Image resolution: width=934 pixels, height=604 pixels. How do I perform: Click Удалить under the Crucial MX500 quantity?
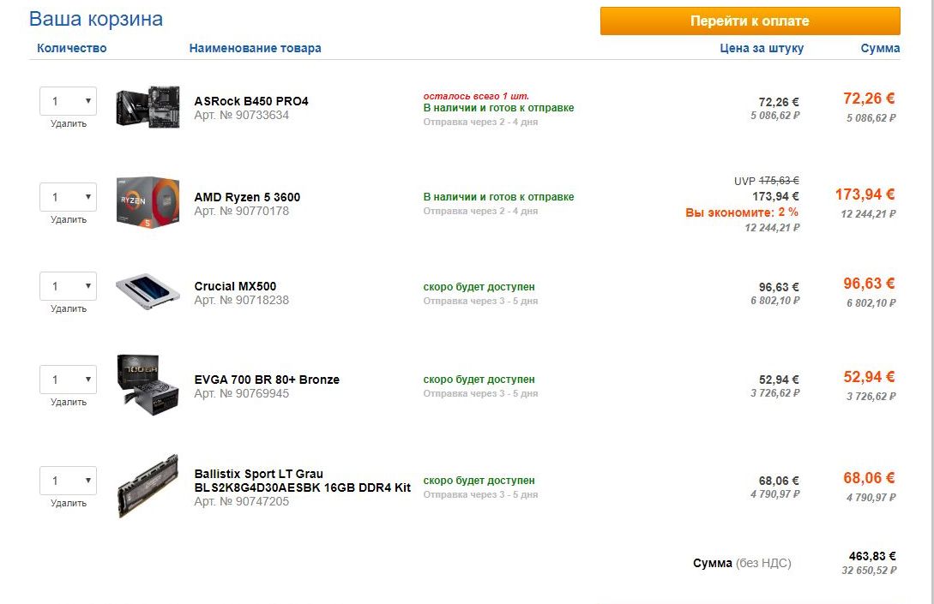(x=69, y=308)
